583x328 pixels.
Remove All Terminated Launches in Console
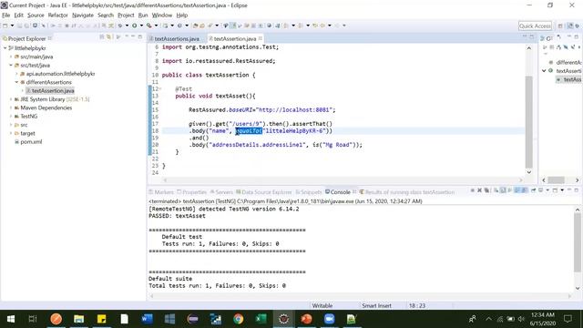point(486,190)
